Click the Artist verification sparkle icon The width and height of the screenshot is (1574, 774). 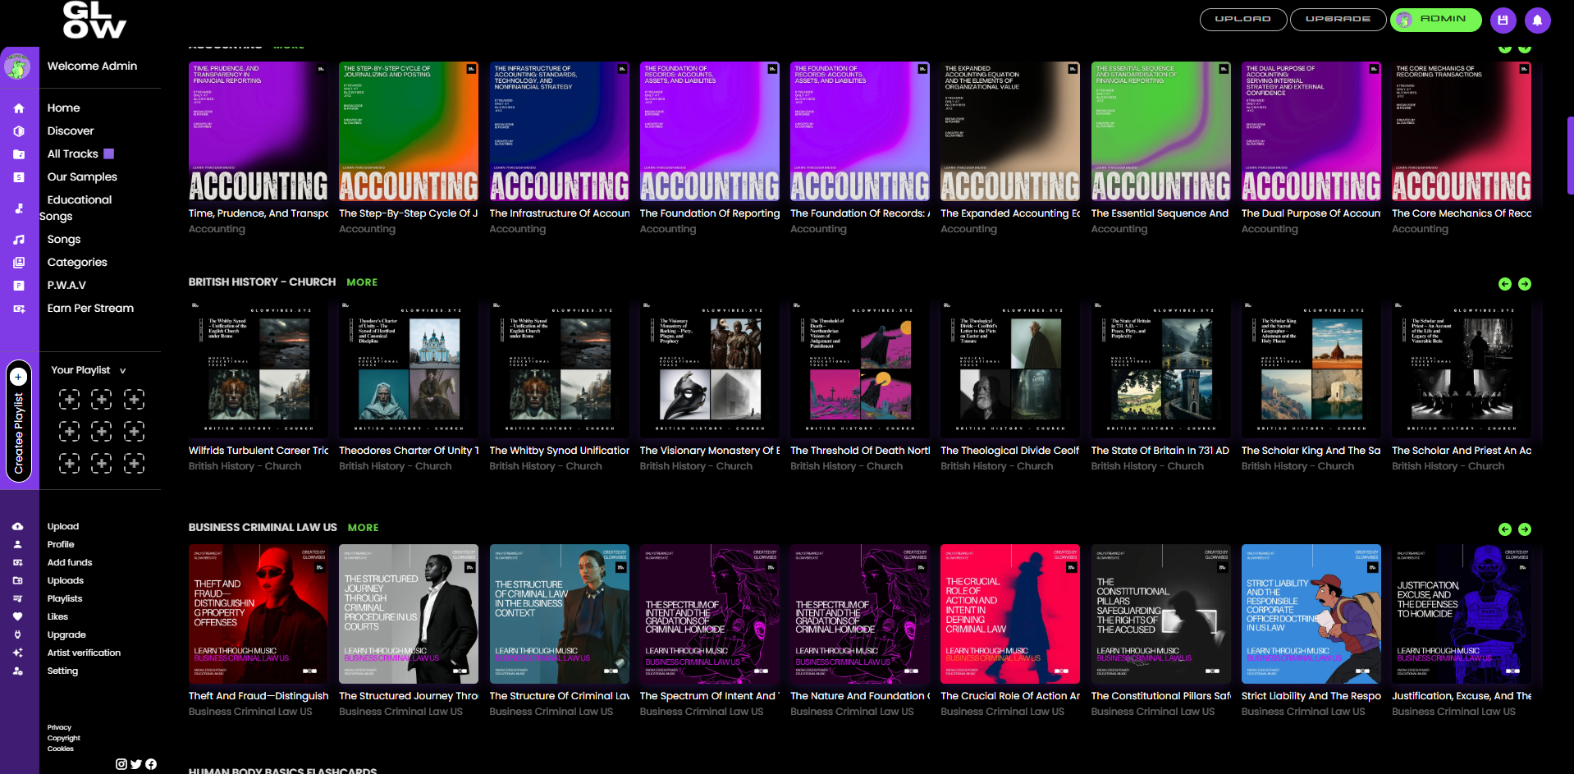point(18,653)
